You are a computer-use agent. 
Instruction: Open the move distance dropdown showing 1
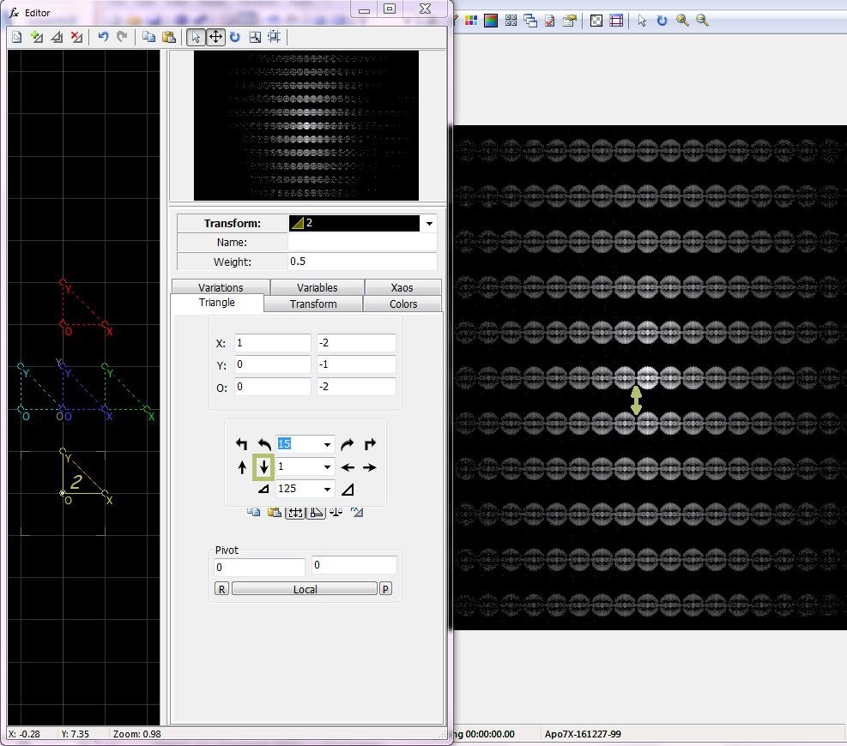tap(327, 467)
